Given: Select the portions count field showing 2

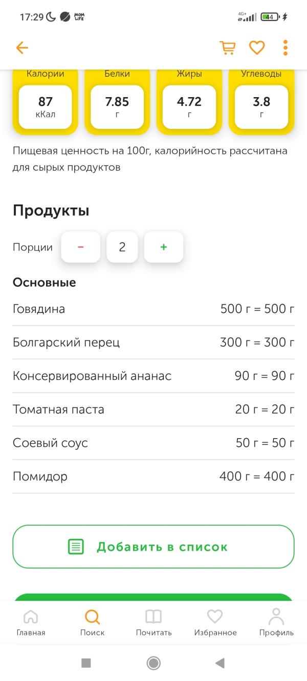Looking at the screenshot, I should [x=122, y=247].
